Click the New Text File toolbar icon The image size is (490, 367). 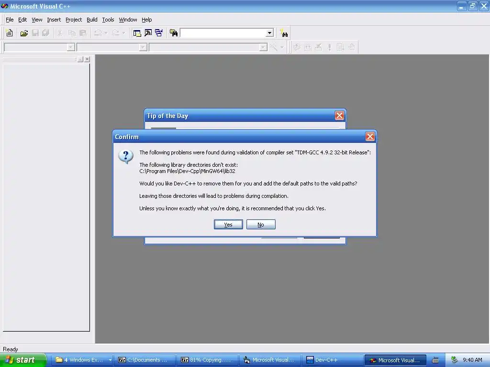point(10,33)
